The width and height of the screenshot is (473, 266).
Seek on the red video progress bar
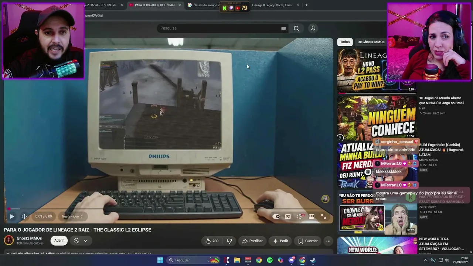click(x=168, y=209)
